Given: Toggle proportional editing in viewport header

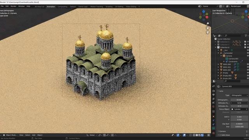Looking at the screenshot, I should pos(112,135).
